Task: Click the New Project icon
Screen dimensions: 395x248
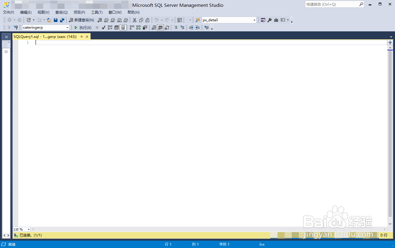Action: pyautogui.click(x=29, y=20)
